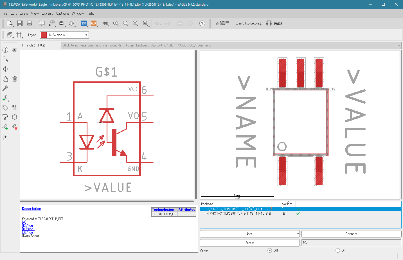Open the Design Link tool
The width and height of the screenshot is (403, 260).
pos(222,23)
